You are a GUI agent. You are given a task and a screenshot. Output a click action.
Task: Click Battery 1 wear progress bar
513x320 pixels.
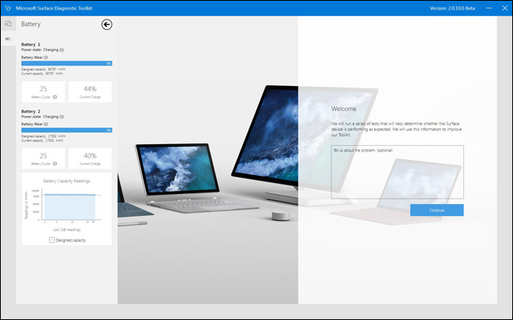click(x=67, y=63)
